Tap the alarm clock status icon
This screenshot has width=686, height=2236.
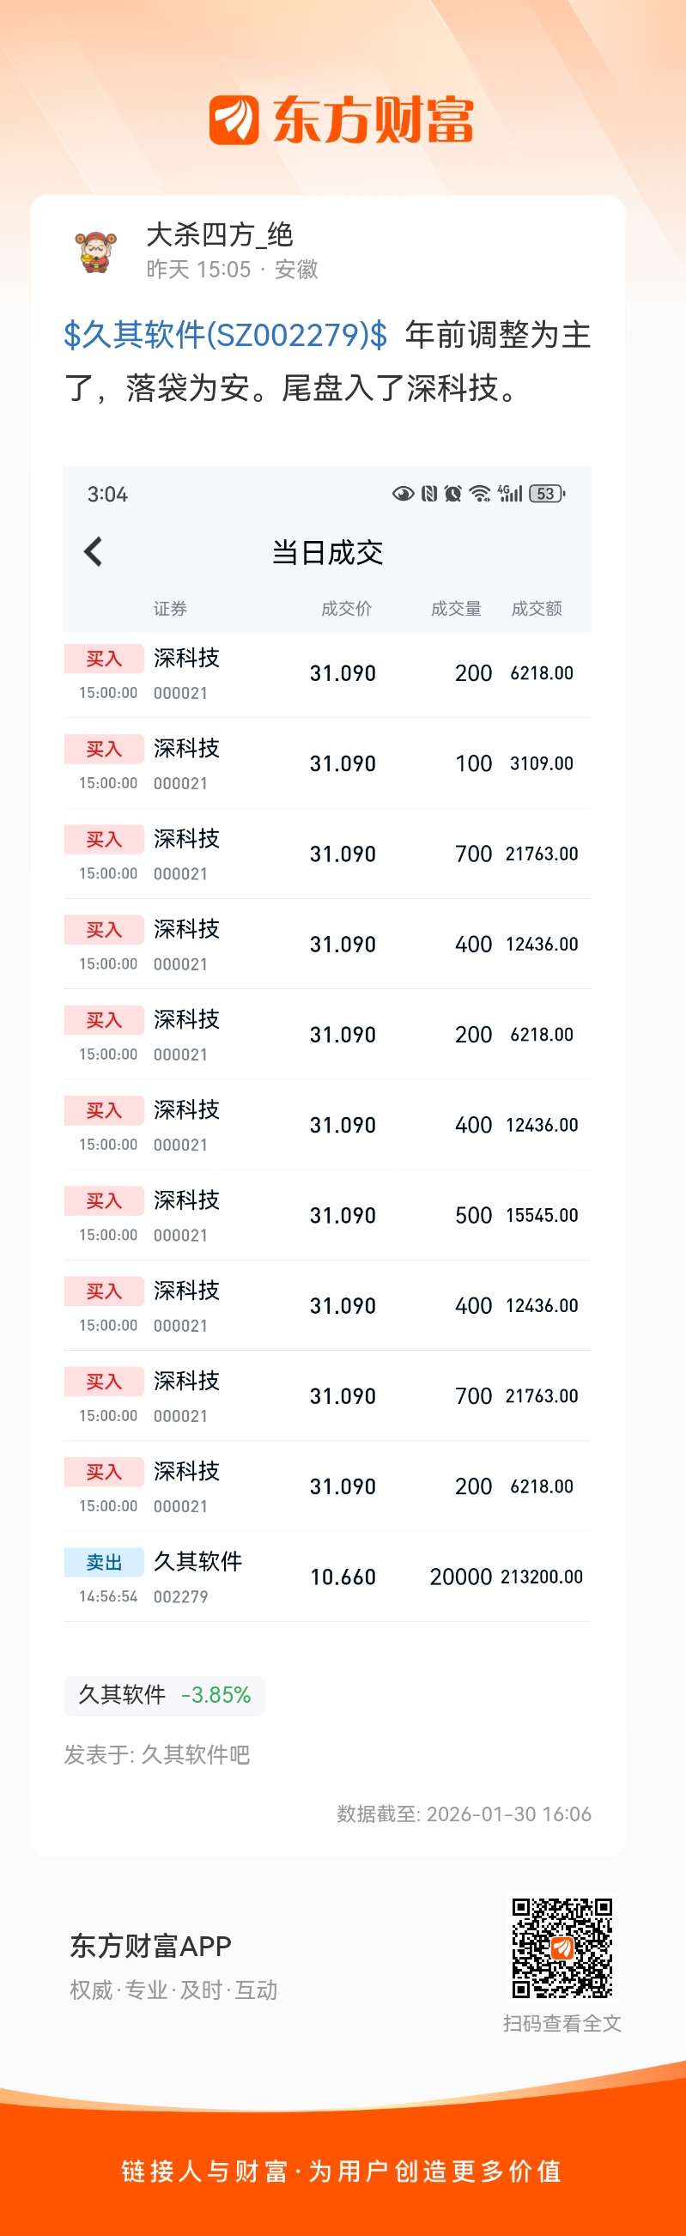[452, 494]
